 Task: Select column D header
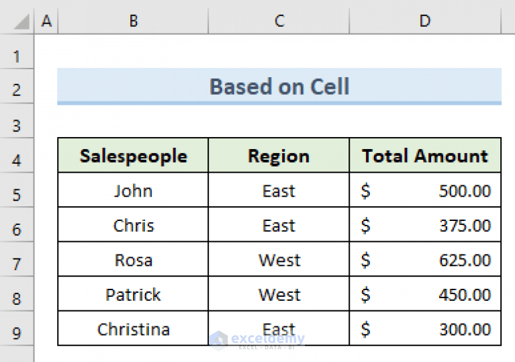click(425, 21)
